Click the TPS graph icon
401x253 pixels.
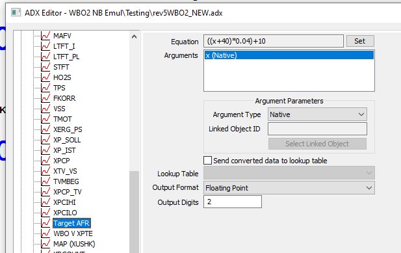click(45, 88)
